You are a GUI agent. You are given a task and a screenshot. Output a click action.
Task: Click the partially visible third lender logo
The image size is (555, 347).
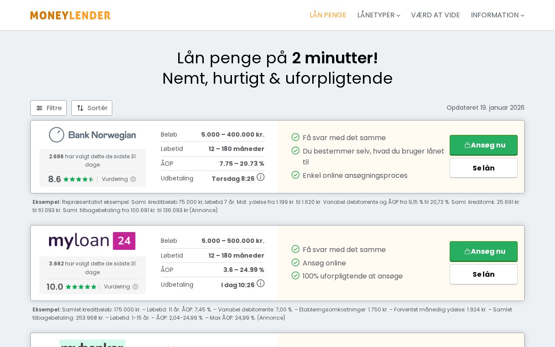click(92, 343)
